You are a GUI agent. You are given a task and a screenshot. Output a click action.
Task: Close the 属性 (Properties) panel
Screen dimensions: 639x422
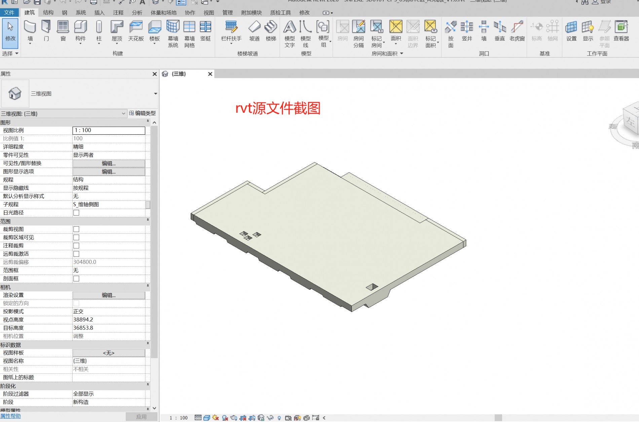click(x=155, y=74)
